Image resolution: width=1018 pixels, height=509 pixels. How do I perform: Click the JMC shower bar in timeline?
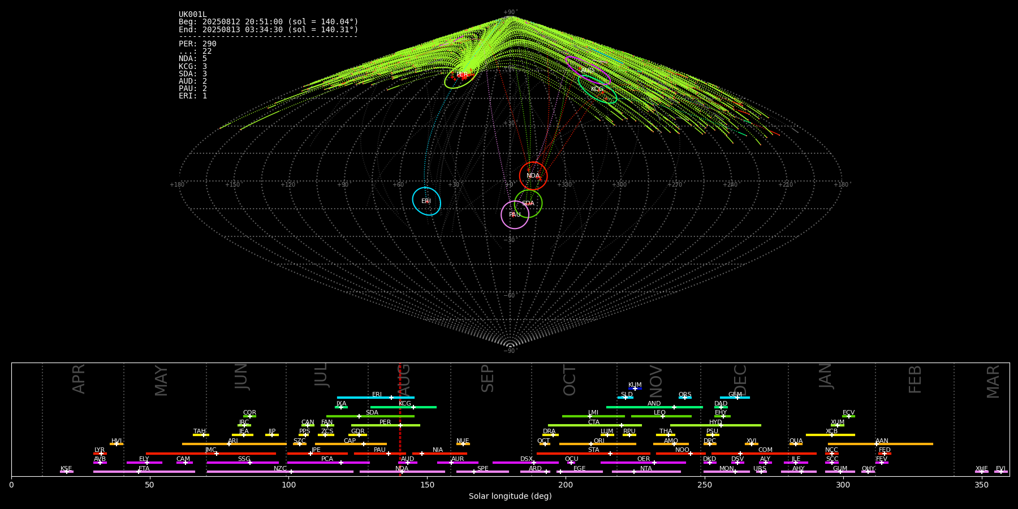coord(211,454)
